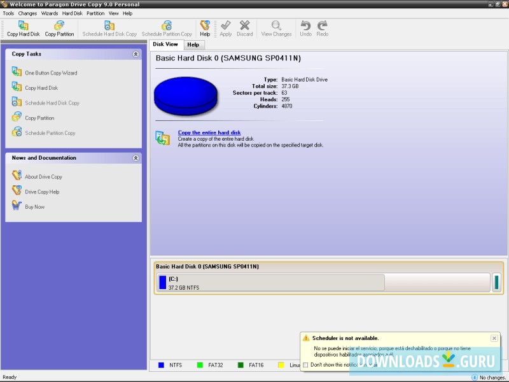Click Schedule Hard Disk Copy icon in sidebar
Screen dimensions: 509x382
tap(17, 101)
